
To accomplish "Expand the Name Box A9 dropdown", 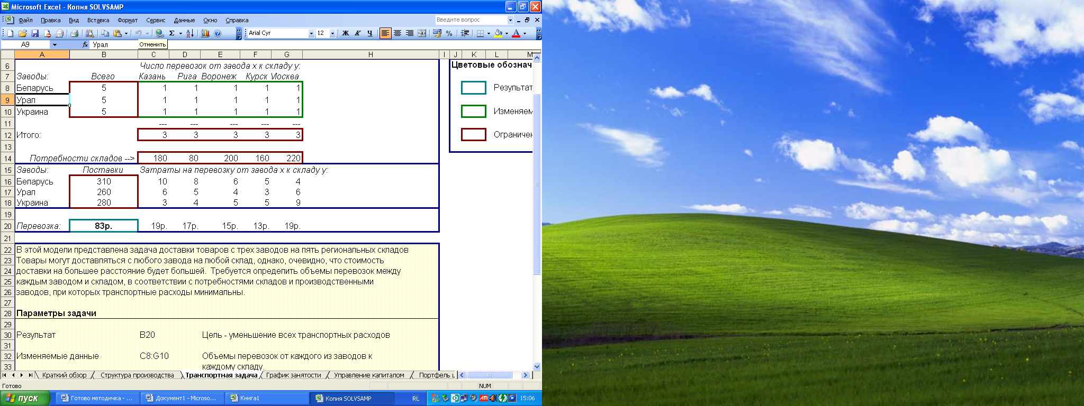I will pos(55,45).
